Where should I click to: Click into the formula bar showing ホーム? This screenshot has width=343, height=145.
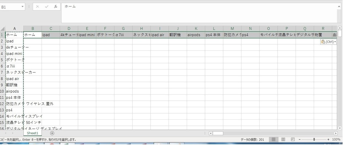(199, 13)
